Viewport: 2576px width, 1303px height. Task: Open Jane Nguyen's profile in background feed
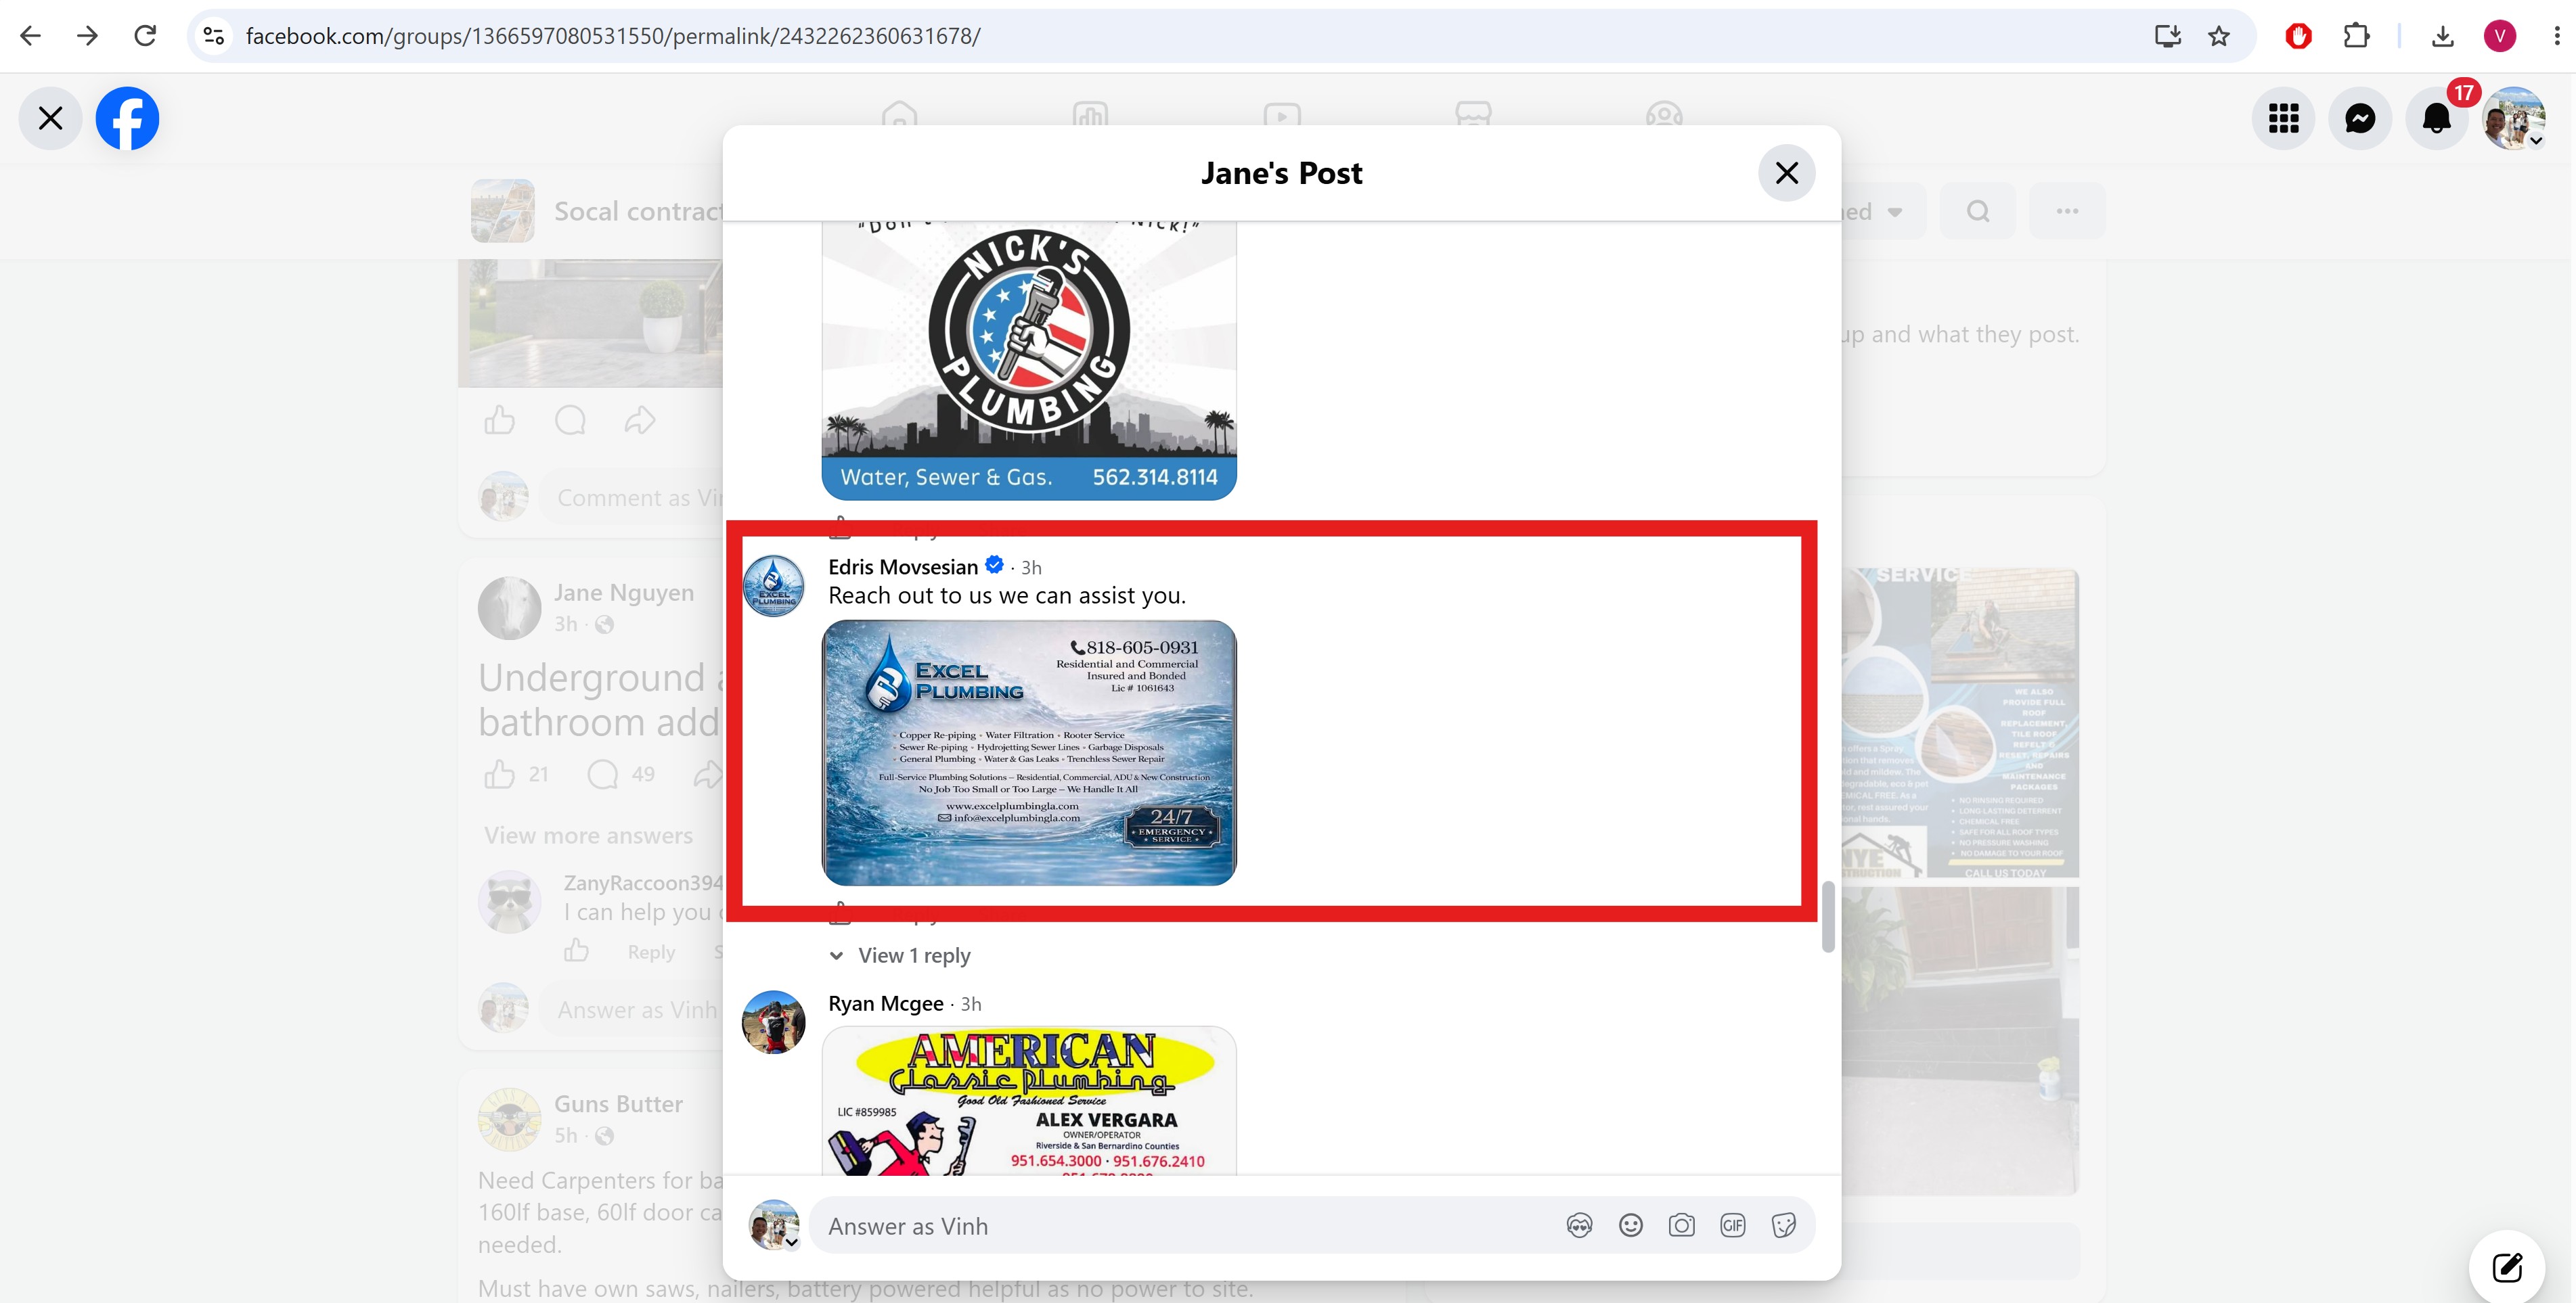click(624, 593)
